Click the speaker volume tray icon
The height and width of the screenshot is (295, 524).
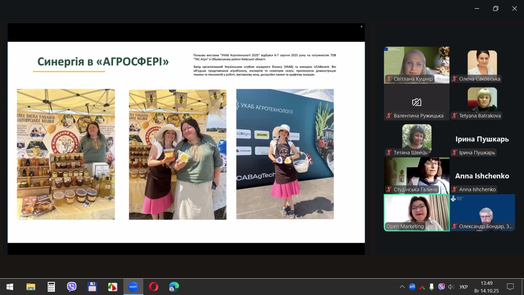point(451,287)
